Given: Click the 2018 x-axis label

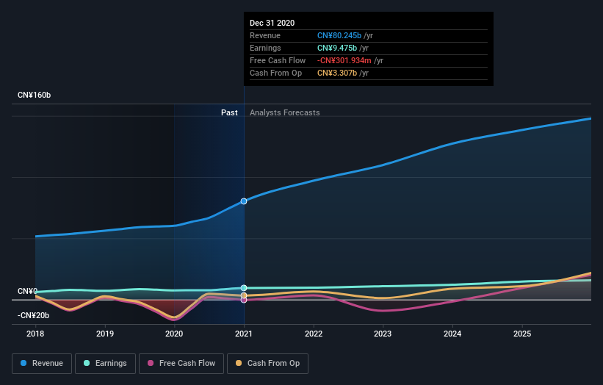Looking at the screenshot, I should 35,334.
